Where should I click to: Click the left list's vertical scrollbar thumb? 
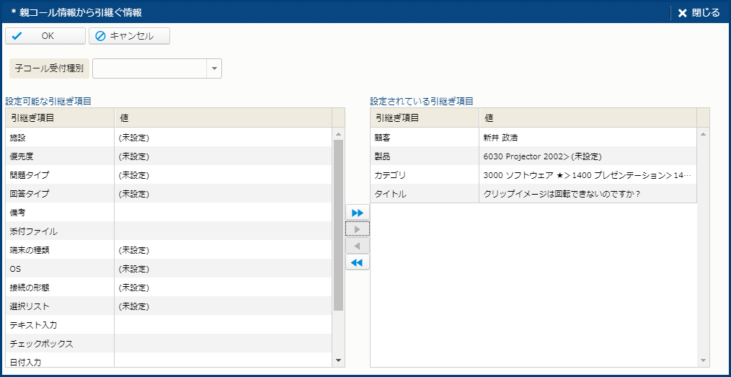click(x=338, y=225)
